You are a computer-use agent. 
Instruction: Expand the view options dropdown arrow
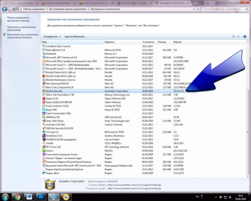238,37
